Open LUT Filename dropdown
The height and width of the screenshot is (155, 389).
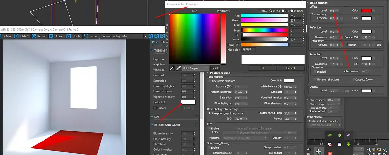245,138
